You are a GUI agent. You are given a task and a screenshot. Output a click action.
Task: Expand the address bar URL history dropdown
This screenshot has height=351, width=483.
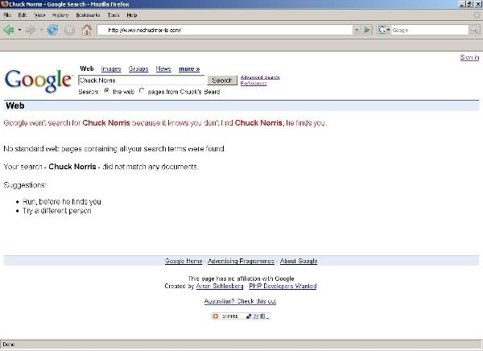(356, 30)
